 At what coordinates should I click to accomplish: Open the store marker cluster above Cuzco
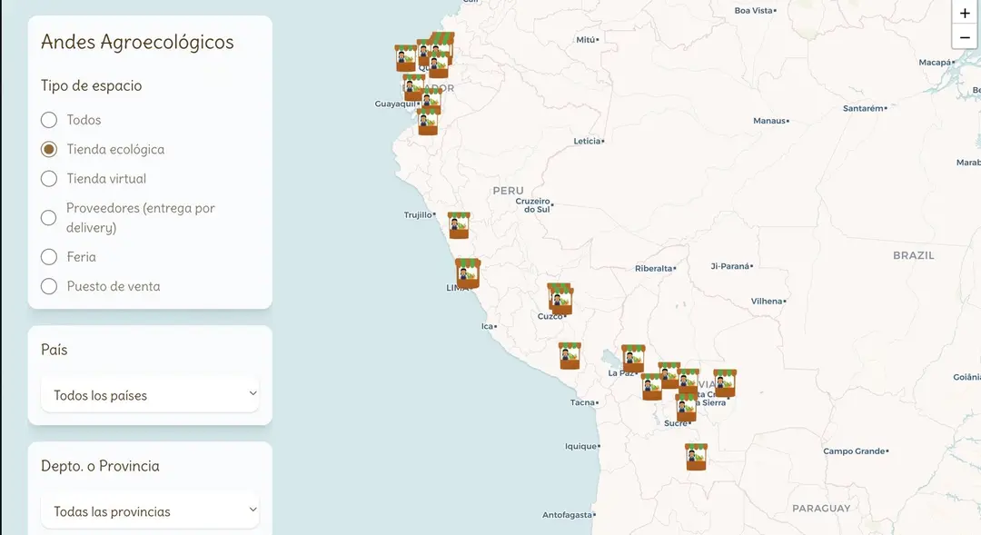click(560, 299)
